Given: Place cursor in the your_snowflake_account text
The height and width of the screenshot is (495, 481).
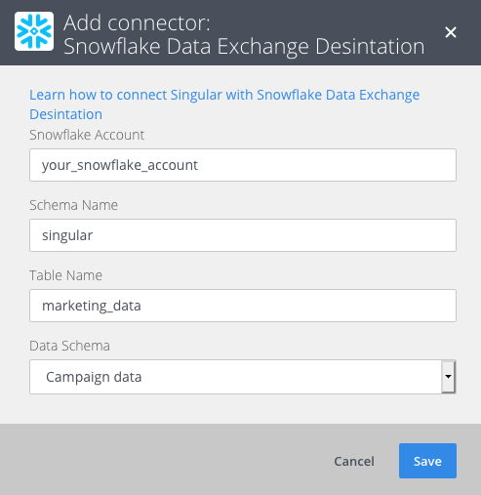Looking at the screenshot, I should coord(120,165).
